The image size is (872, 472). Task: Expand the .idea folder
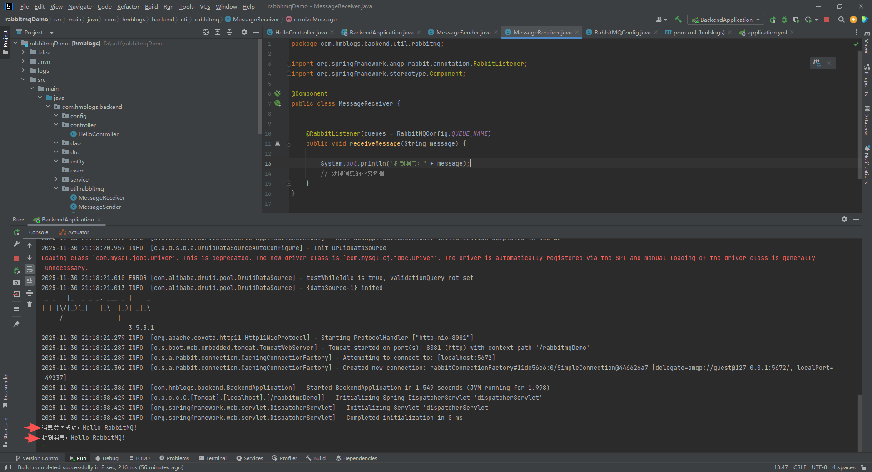[x=23, y=52]
